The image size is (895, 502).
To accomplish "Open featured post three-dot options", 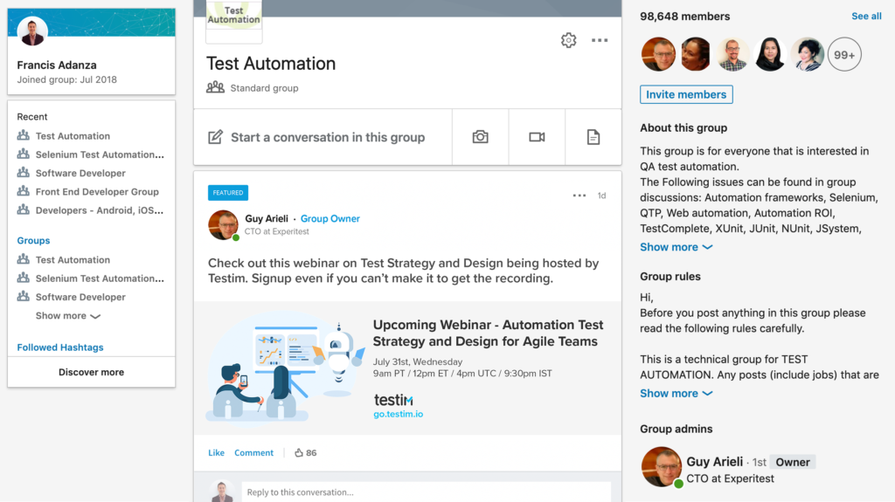I will [579, 195].
